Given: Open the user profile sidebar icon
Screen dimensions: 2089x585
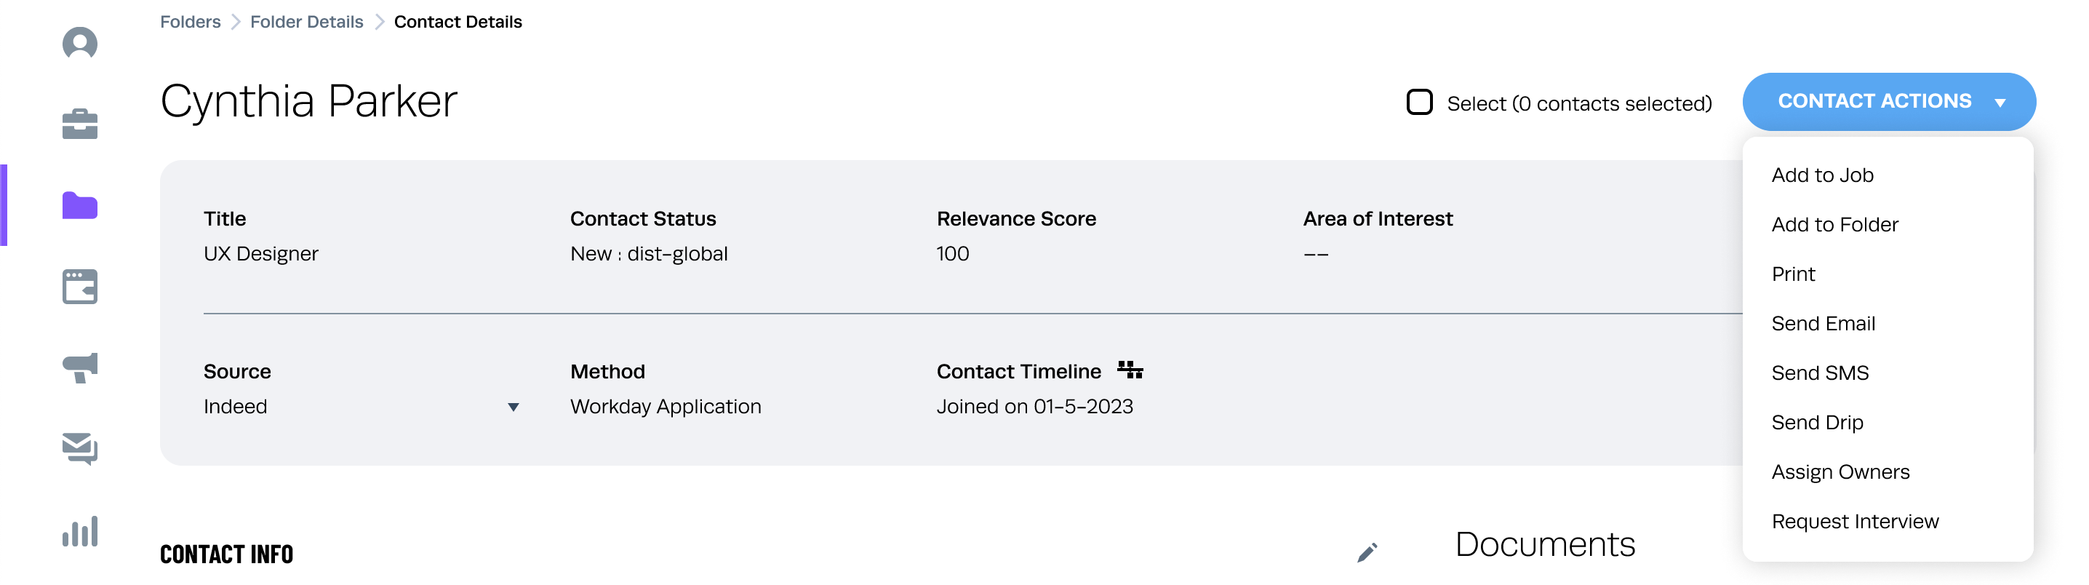Looking at the screenshot, I should pos(79,43).
